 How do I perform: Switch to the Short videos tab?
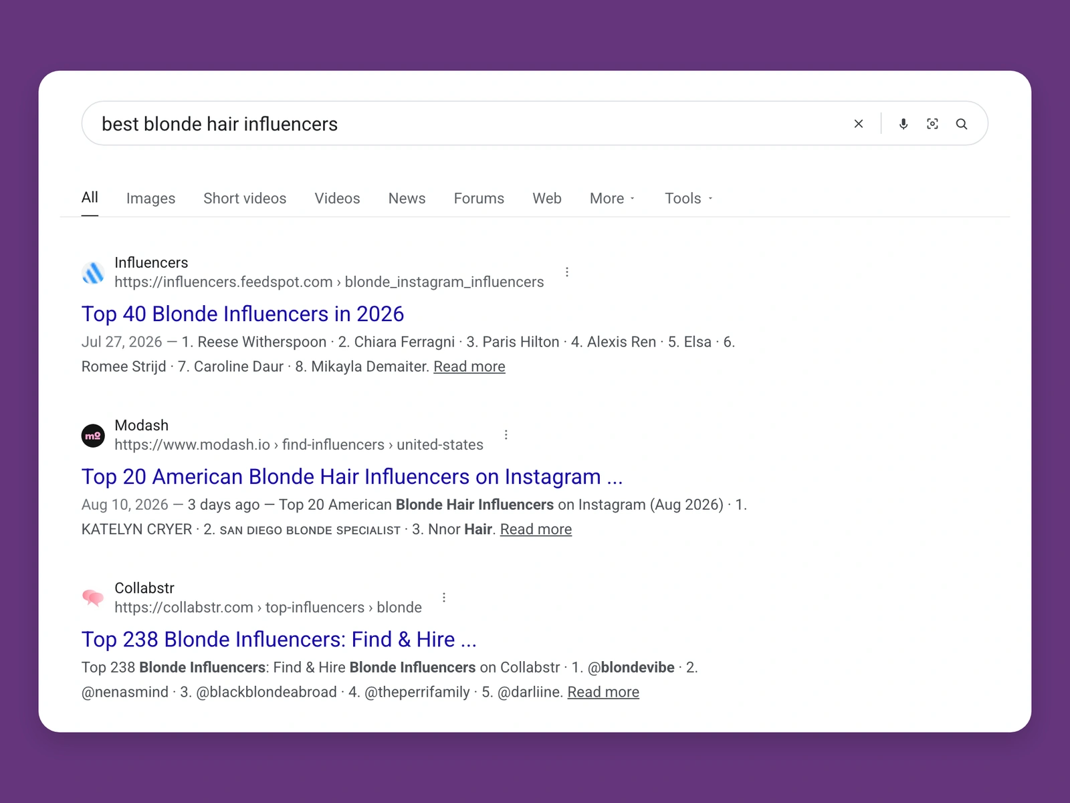[x=245, y=198]
